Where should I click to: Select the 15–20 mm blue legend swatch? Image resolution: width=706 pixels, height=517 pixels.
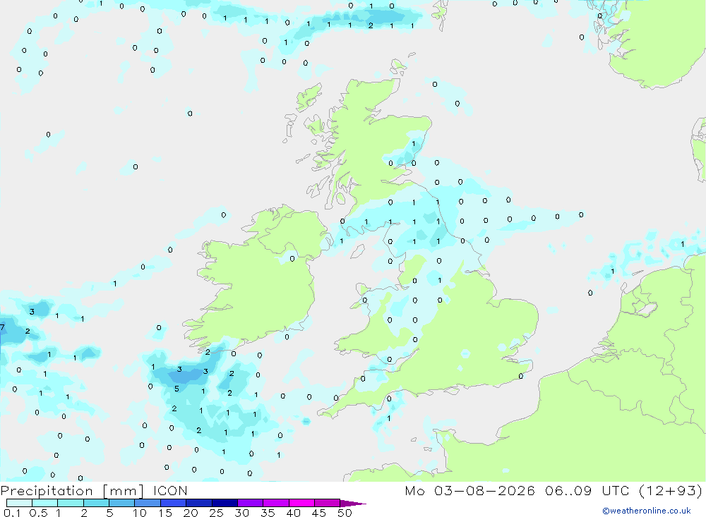(x=174, y=503)
